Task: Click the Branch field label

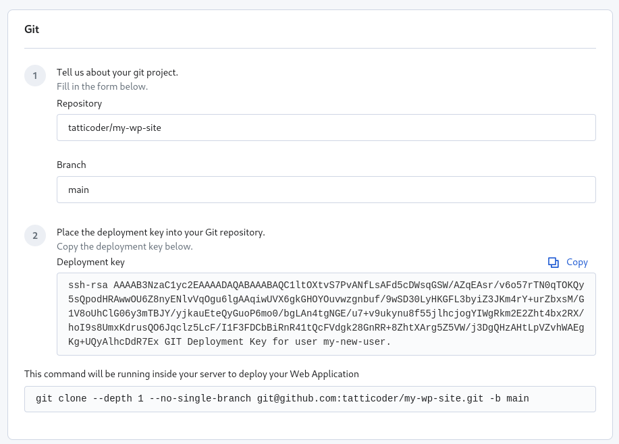Action: coord(72,165)
